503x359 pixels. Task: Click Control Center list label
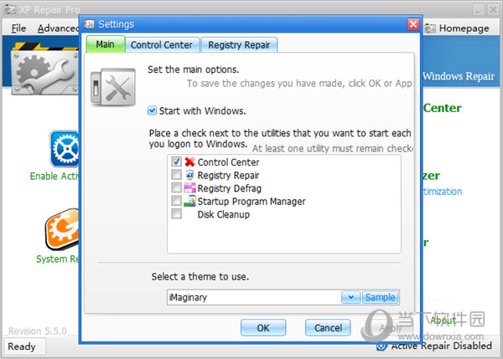(x=228, y=162)
